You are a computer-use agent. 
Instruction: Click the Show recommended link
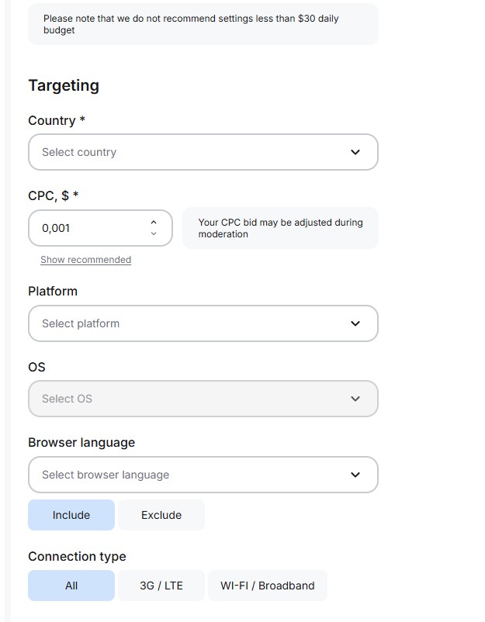[x=85, y=260]
